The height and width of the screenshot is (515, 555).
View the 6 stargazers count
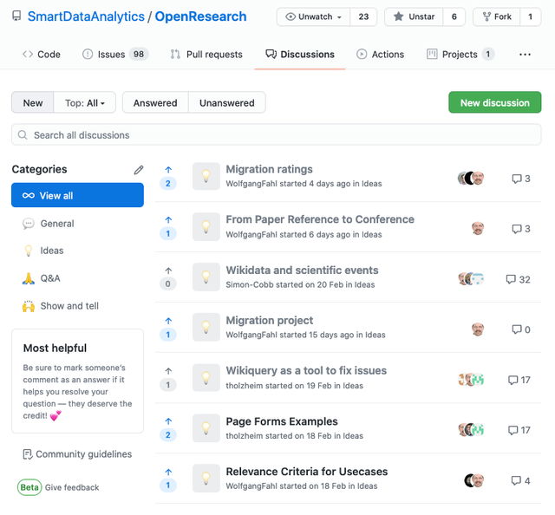coord(454,16)
